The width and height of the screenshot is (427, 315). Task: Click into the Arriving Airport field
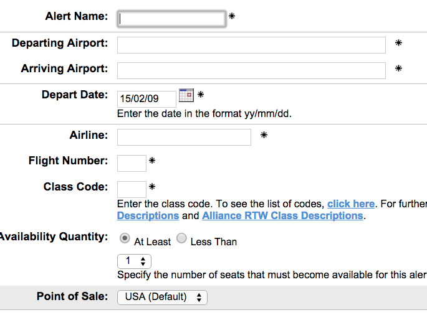pos(251,70)
